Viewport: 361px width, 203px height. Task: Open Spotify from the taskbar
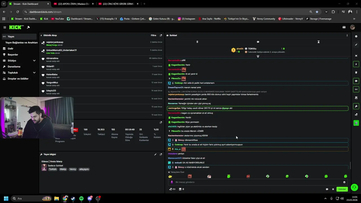(x=82, y=198)
